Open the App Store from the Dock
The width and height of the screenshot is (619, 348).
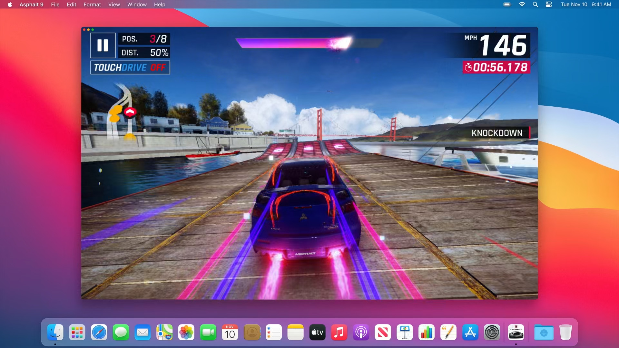(x=470, y=332)
